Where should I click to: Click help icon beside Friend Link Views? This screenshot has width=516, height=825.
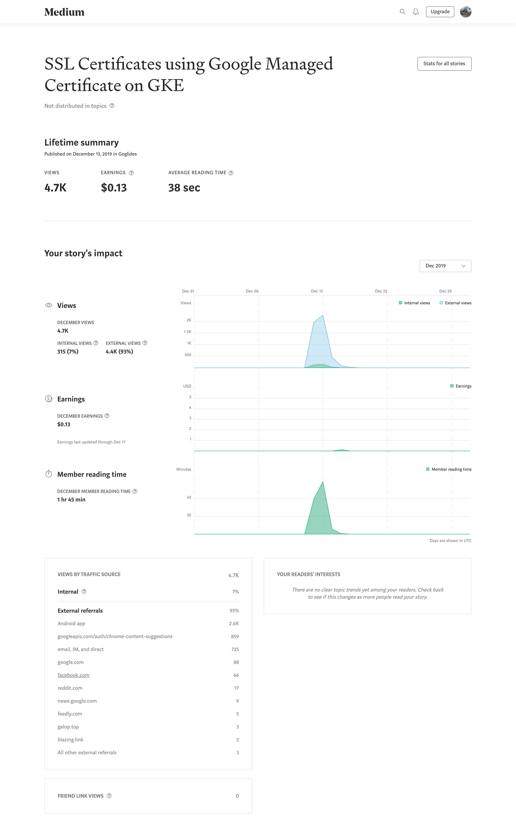[x=109, y=796]
